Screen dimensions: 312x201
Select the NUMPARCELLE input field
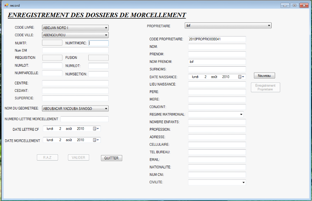tap(52, 73)
